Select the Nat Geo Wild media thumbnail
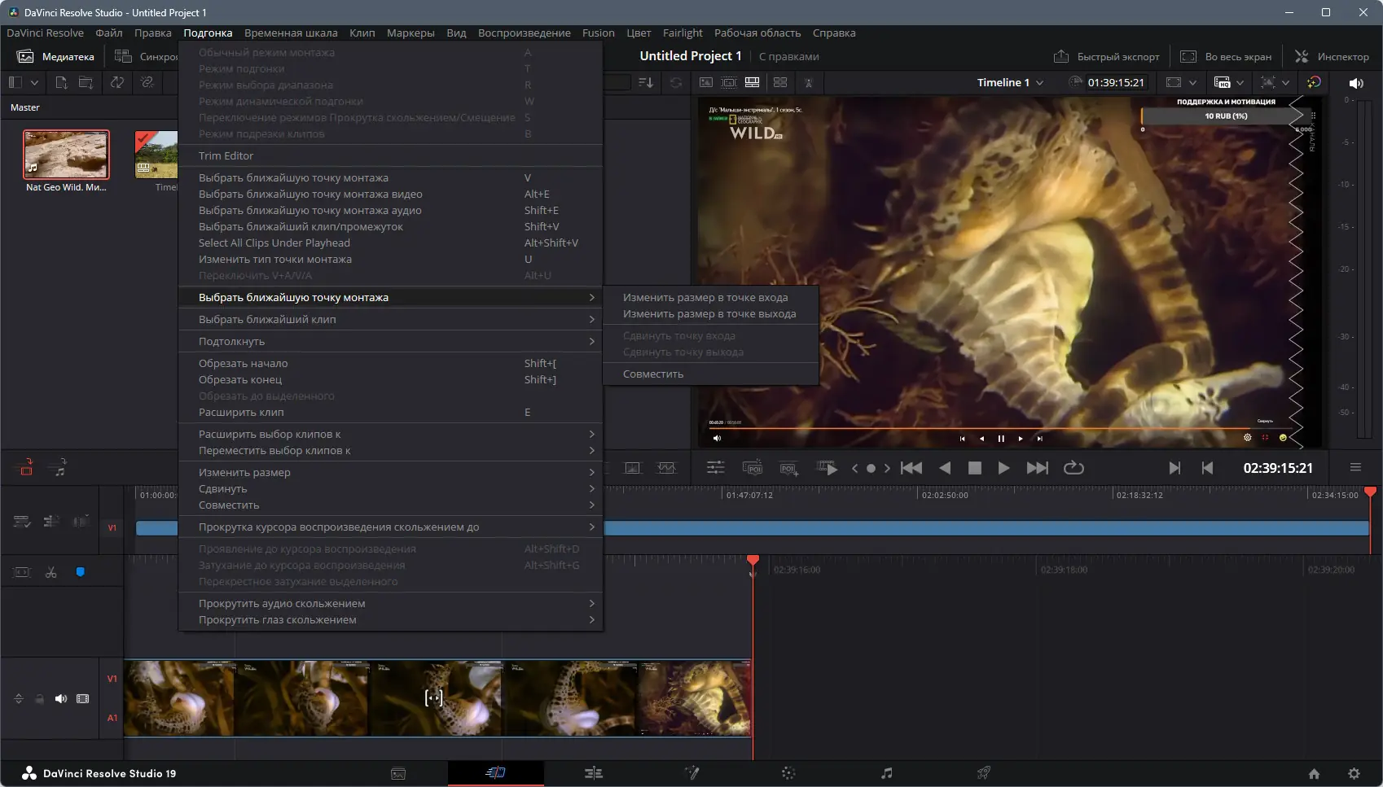 (66, 155)
